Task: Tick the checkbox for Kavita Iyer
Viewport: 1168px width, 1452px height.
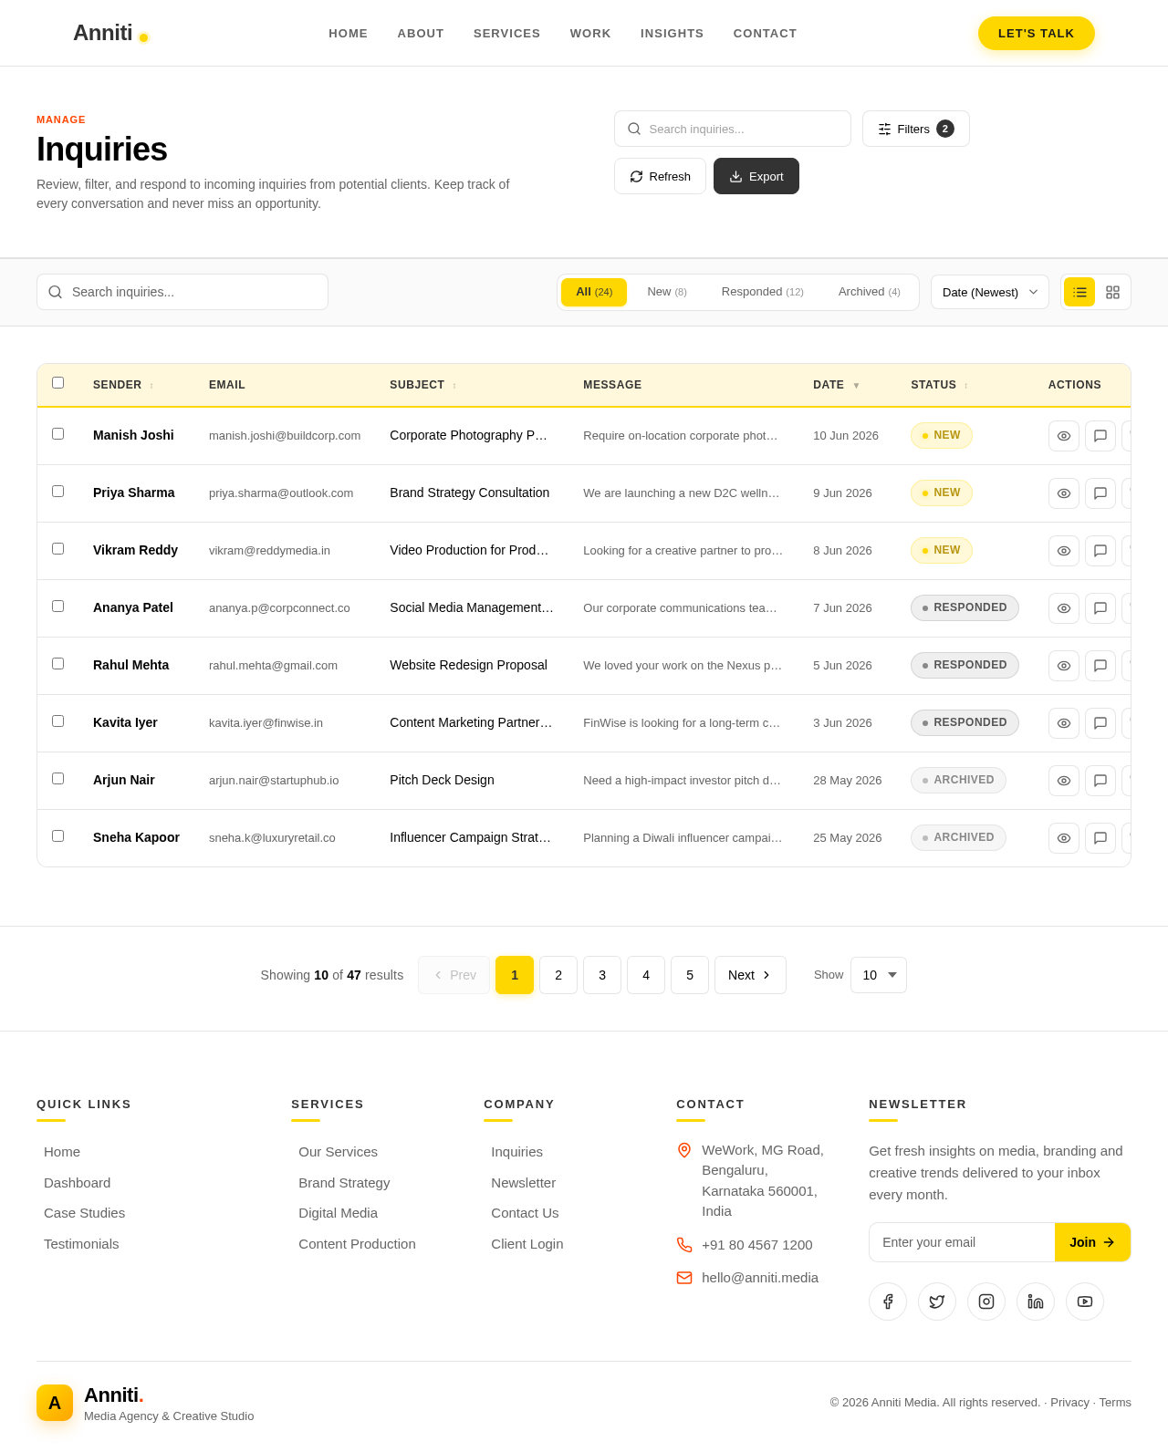Action: pyautogui.click(x=57, y=721)
